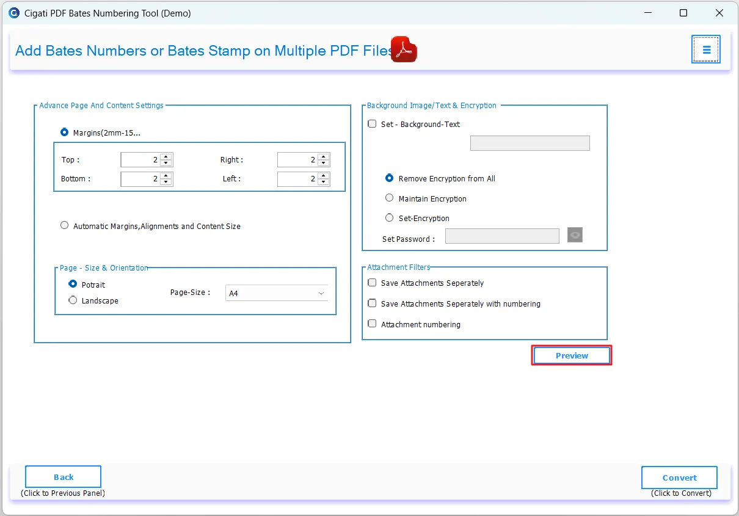
Task: Increase the Right margin value
Action: tap(322, 156)
